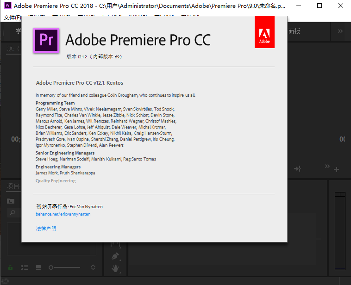Toggle the green project write lock
351x285 pixels.
point(10,267)
